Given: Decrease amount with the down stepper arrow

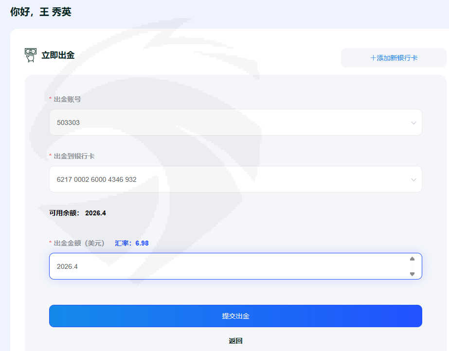Looking at the screenshot, I should [x=412, y=274].
